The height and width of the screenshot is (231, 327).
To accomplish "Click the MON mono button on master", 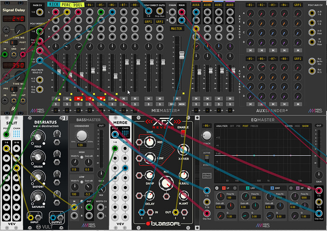I will tap(182, 104).
